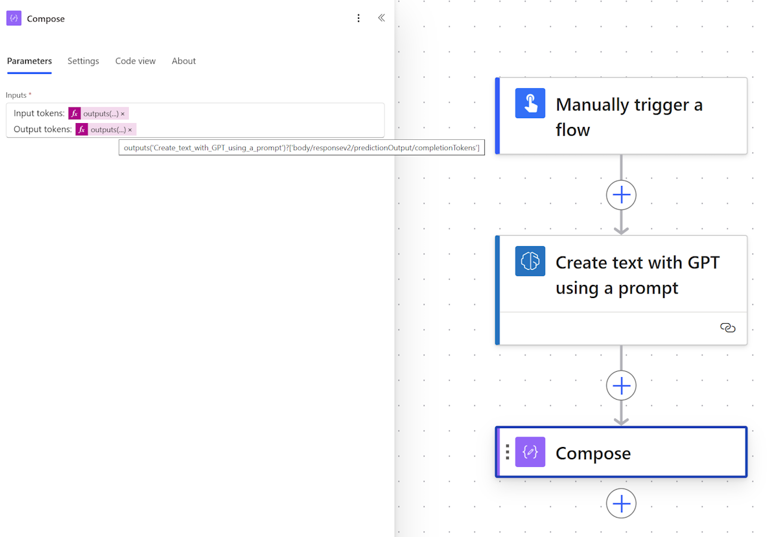
Task: Click the fx icon next to Input tokens
Action: coord(75,113)
